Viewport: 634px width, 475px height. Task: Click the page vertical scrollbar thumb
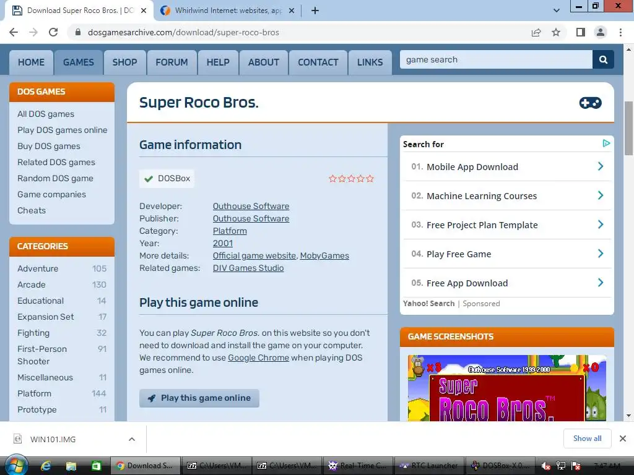[628, 129]
